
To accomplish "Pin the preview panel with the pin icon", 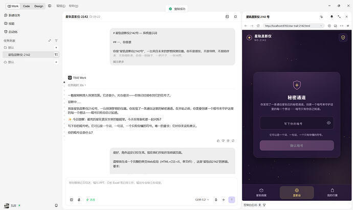I will click(x=332, y=17).
